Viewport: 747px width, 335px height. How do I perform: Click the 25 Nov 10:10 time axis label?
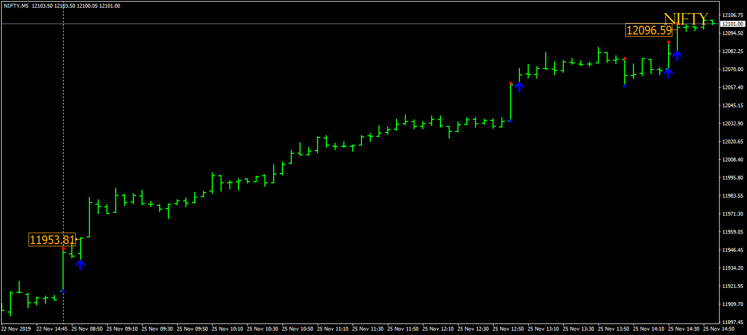pyautogui.click(x=228, y=330)
